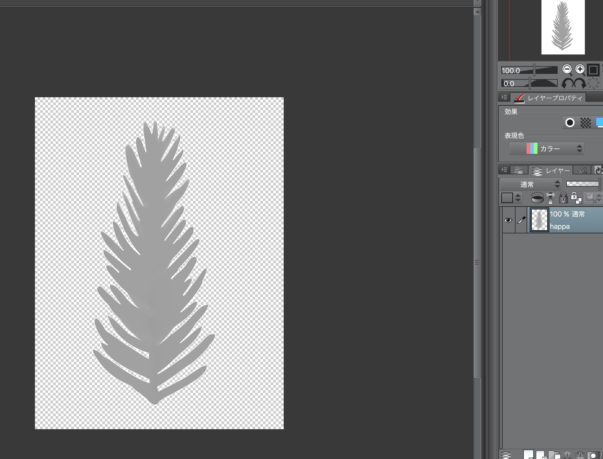Rotate the canvas right with the clockwise arrow

coord(580,84)
